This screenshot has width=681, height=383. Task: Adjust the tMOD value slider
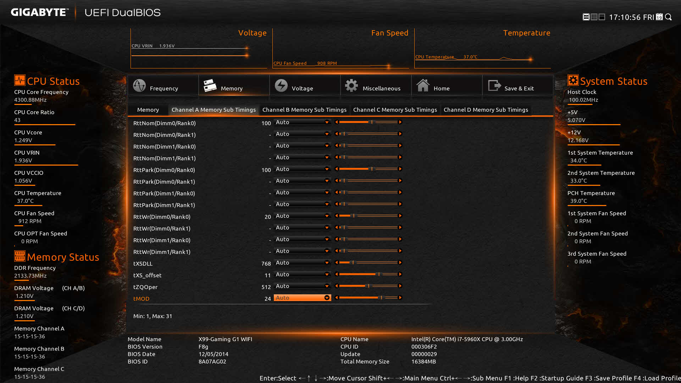pyautogui.click(x=368, y=298)
